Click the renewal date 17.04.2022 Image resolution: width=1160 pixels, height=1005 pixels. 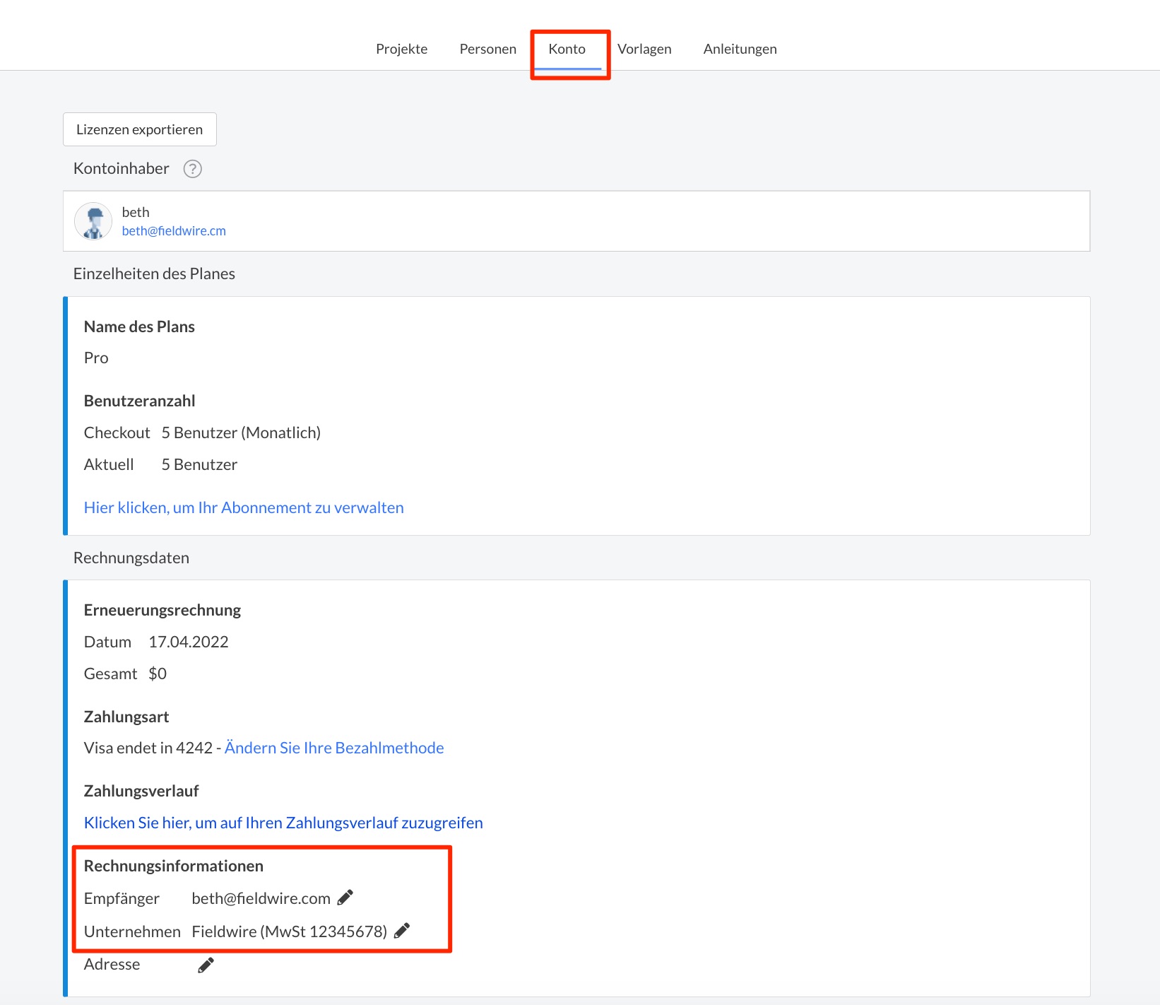click(189, 642)
